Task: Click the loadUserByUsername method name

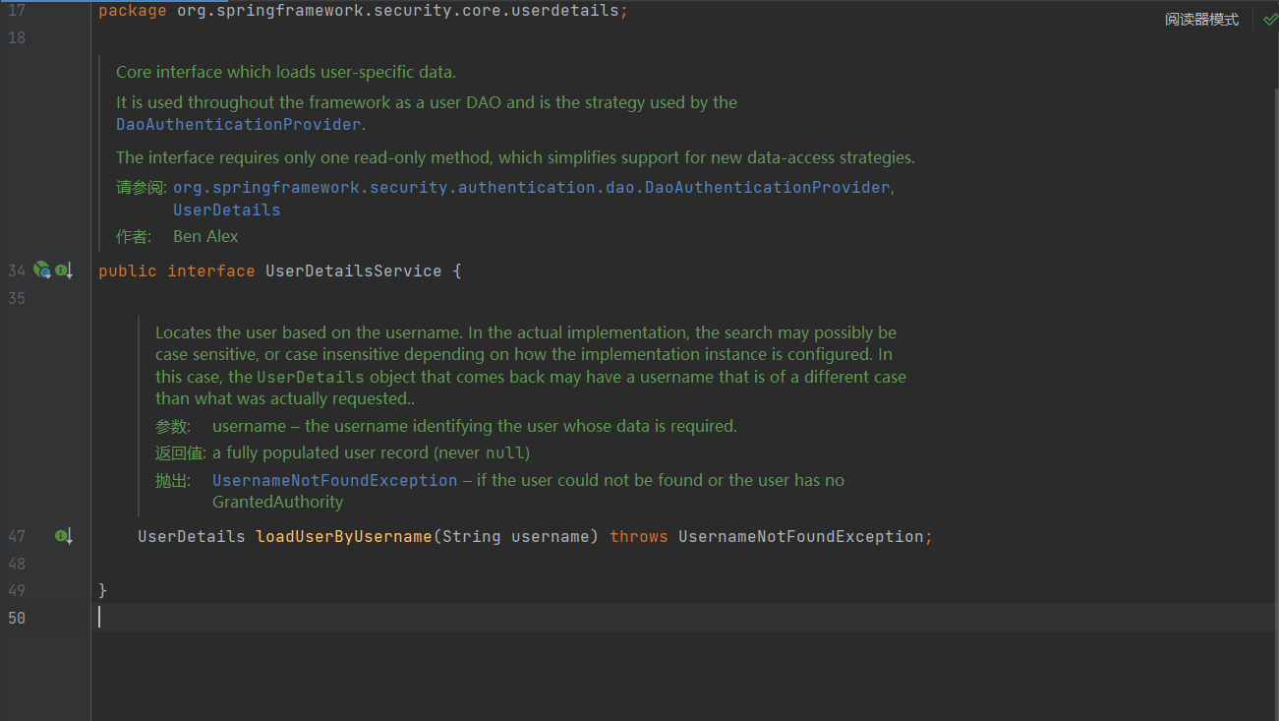Action: pos(343,536)
